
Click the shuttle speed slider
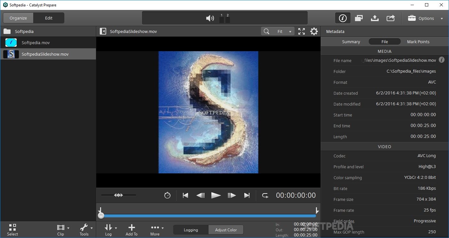click(119, 195)
